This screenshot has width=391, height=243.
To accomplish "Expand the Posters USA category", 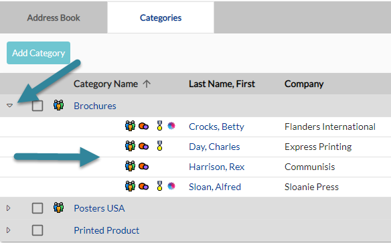I will click(9, 208).
